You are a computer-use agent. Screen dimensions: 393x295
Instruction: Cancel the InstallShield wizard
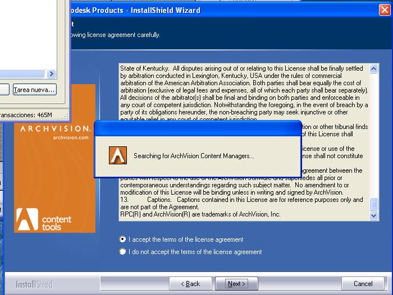click(x=363, y=283)
